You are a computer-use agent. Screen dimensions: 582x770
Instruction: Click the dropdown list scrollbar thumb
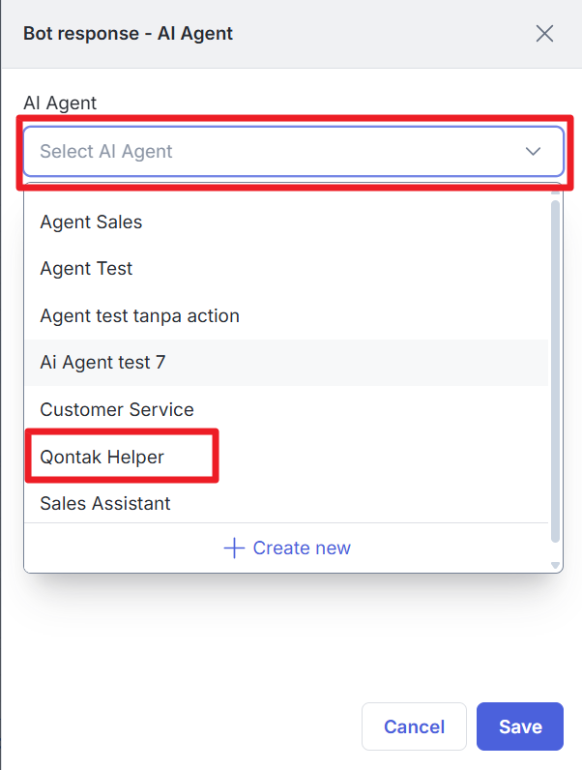(555, 368)
